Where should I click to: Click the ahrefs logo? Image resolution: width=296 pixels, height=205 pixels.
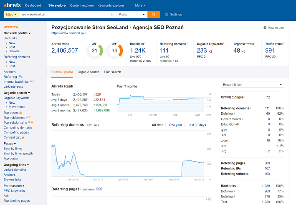12,5
